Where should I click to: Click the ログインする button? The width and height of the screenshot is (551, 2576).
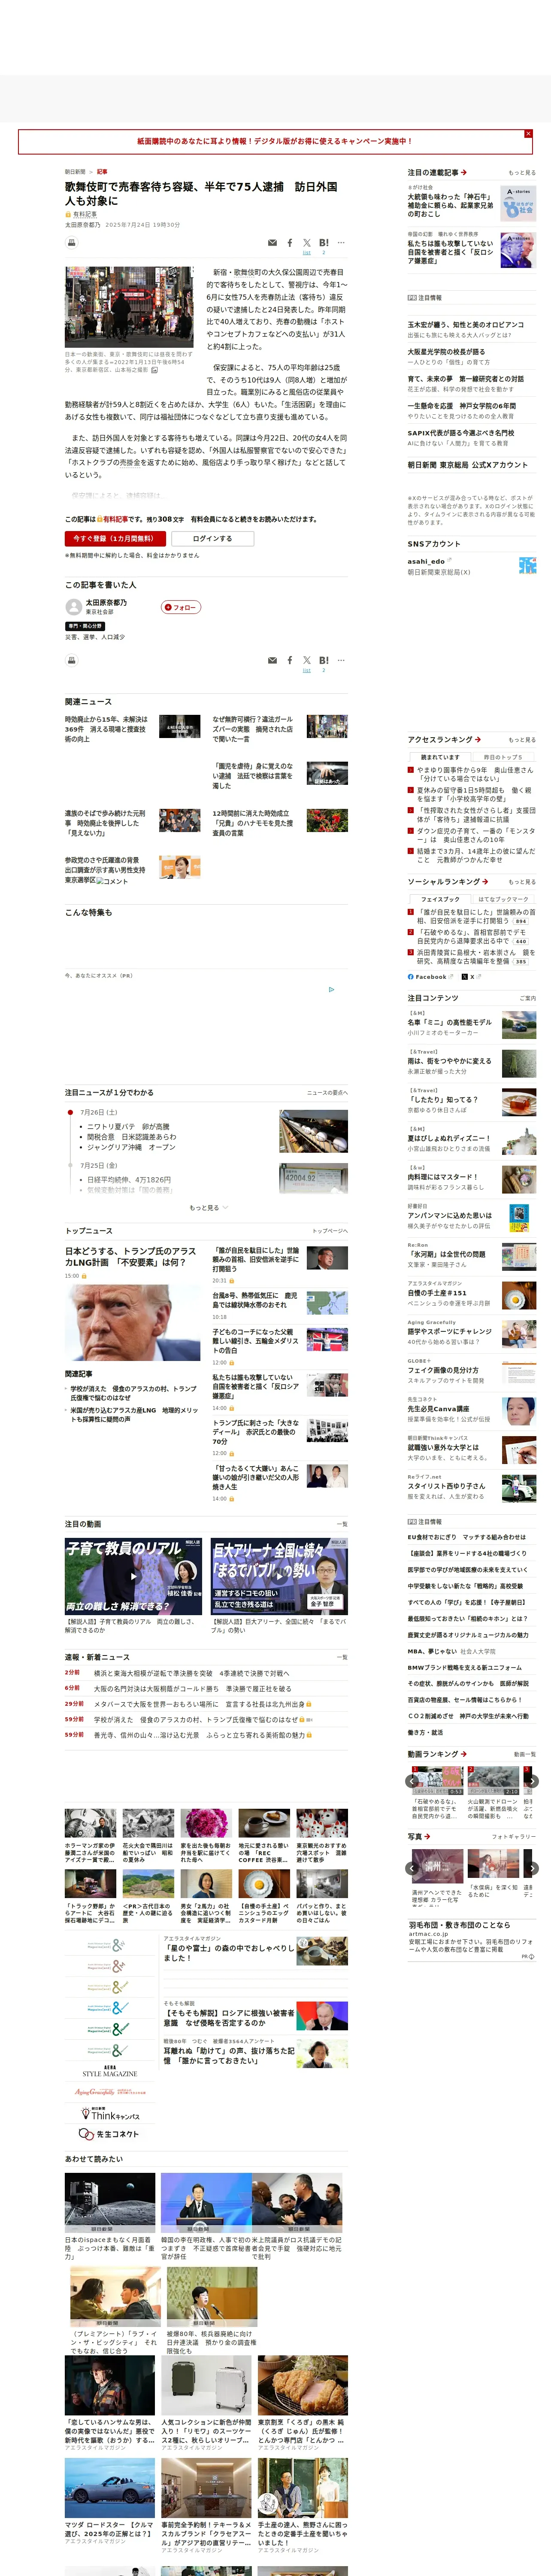pyautogui.click(x=213, y=539)
